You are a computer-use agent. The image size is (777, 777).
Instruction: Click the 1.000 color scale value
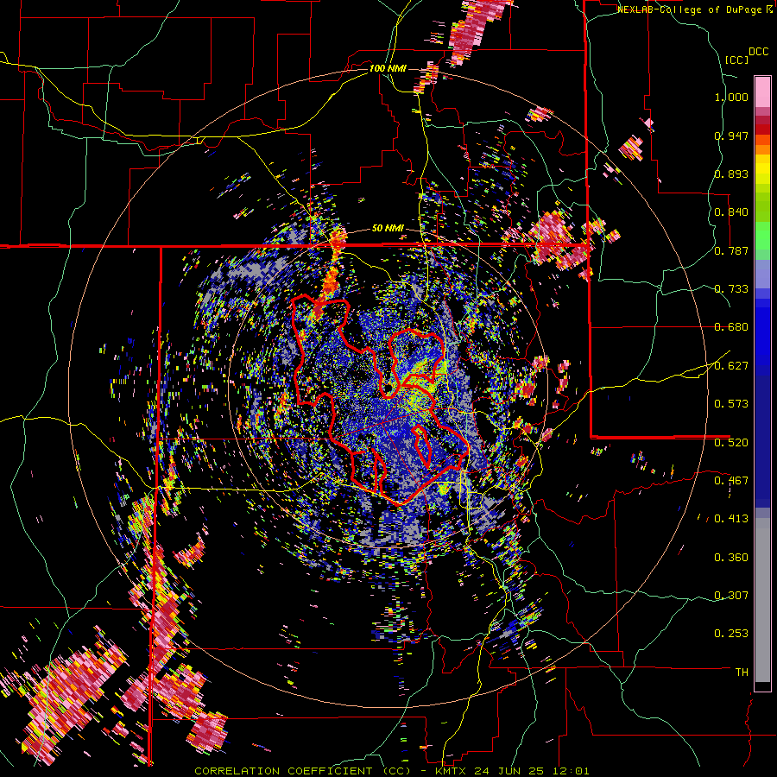731,97
